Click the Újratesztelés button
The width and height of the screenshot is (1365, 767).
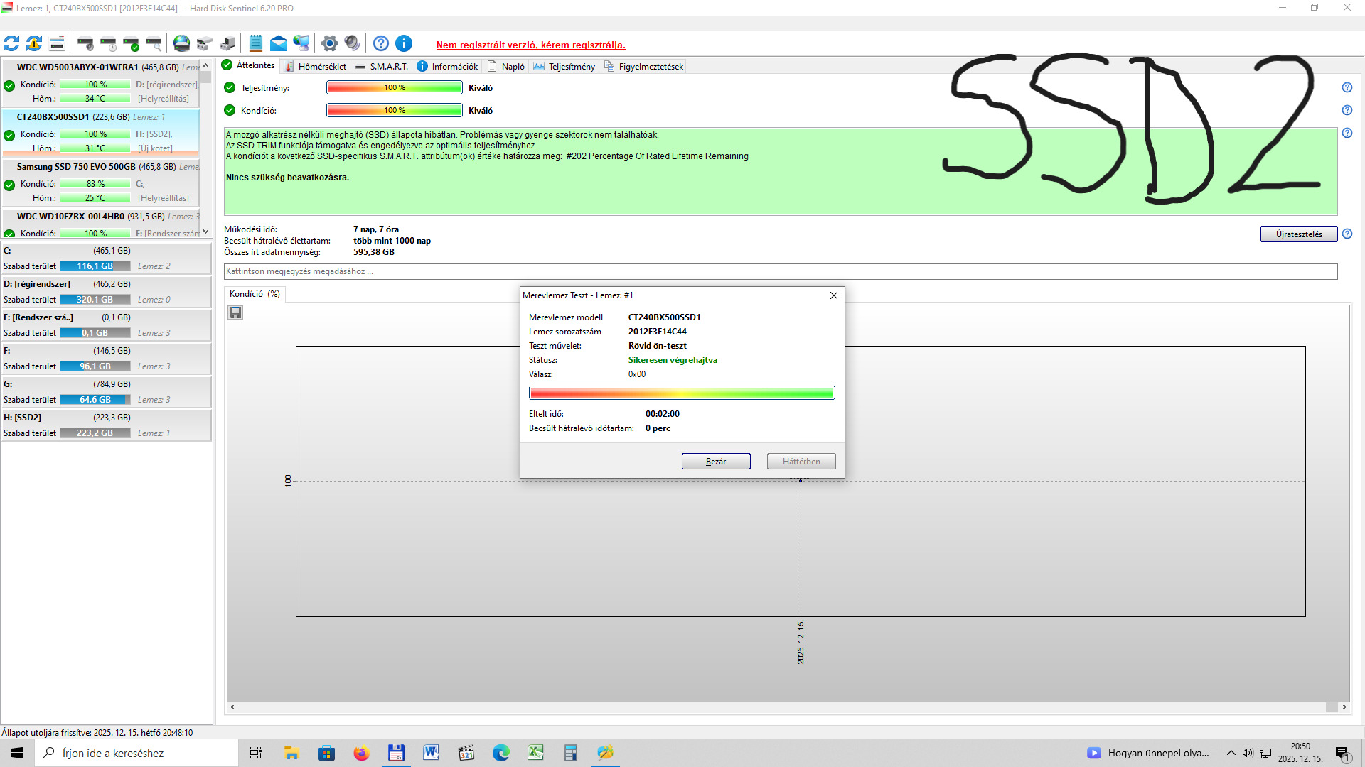point(1298,234)
